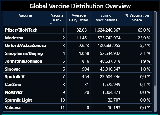Select the Johnson&Johnson row
This screenshot has width=160, height=115.
click(x=78, y=61)
